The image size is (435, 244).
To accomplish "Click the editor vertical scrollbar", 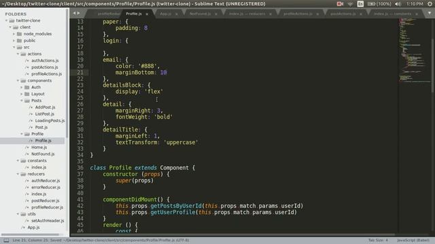I will click(x=432, y=65).
